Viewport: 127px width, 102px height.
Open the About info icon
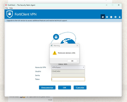click(x=115, y=17)
